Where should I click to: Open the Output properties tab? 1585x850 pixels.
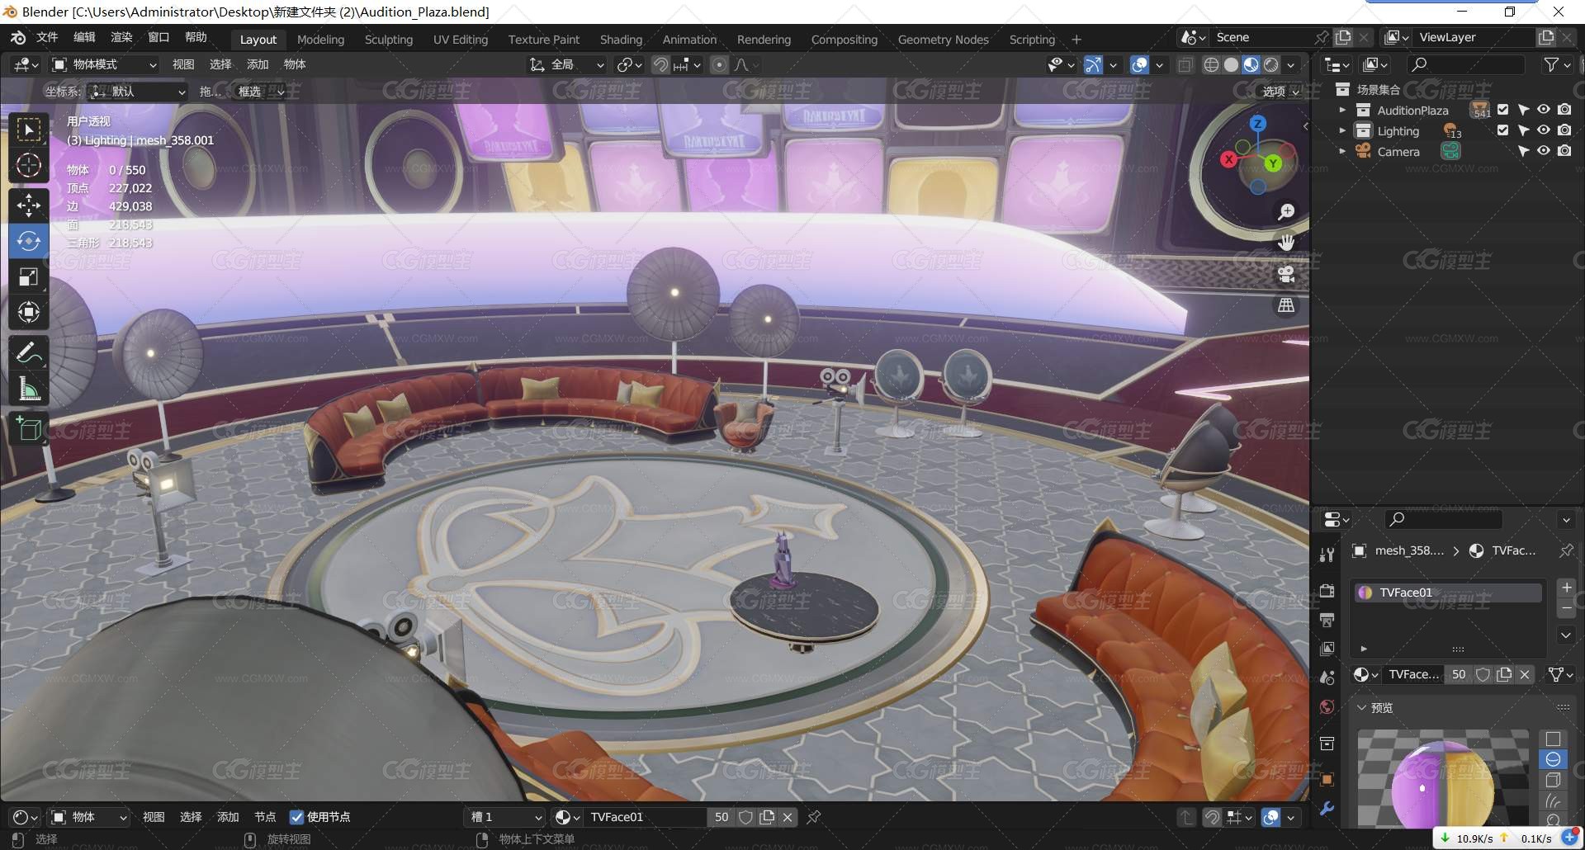pos(1327,620)
